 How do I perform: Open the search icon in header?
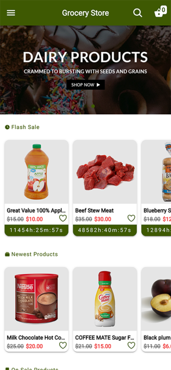point(138,13)
